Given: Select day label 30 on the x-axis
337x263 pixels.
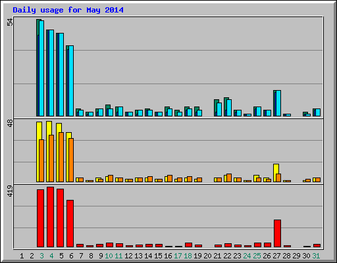Looking at the screenshot, I should tap(306, 256).
